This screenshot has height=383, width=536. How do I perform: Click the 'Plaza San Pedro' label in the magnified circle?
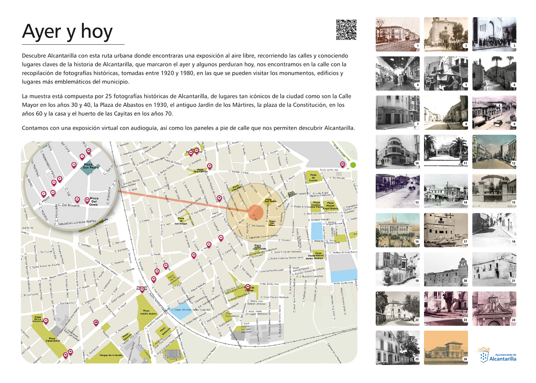pyautogui.click(x=91, y=166)
